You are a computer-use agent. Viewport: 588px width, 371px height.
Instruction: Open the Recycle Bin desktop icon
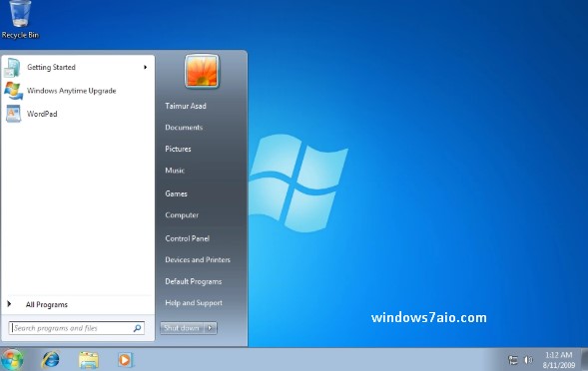pyautogui.click(x=20, y=20)
